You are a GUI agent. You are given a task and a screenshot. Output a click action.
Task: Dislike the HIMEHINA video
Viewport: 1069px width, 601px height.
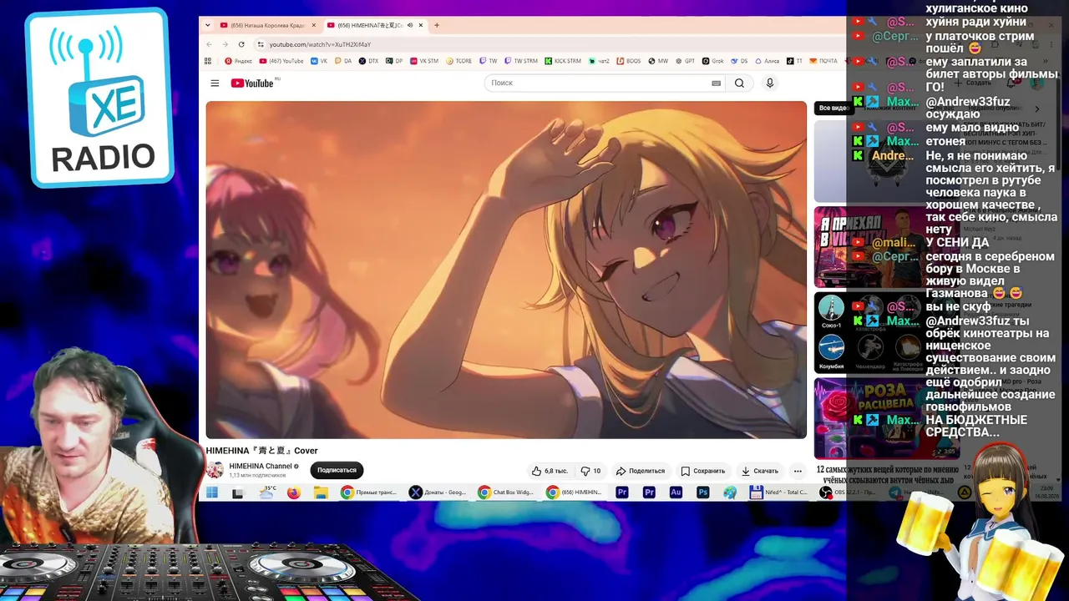[x=590, y=471]
